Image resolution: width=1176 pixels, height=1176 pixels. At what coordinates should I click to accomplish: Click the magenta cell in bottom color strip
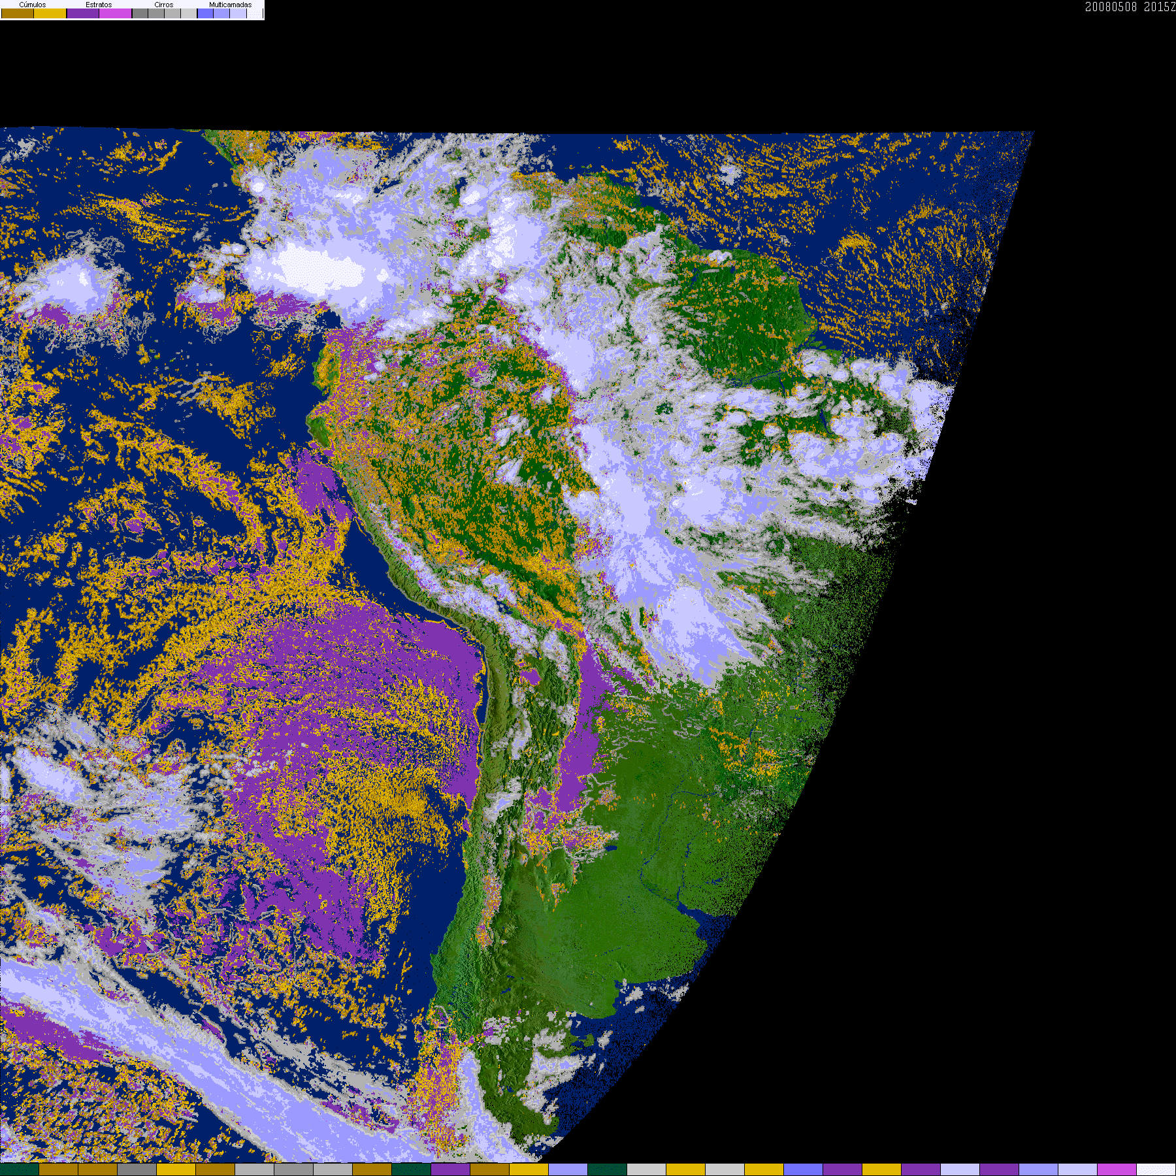point(1117,1169)
